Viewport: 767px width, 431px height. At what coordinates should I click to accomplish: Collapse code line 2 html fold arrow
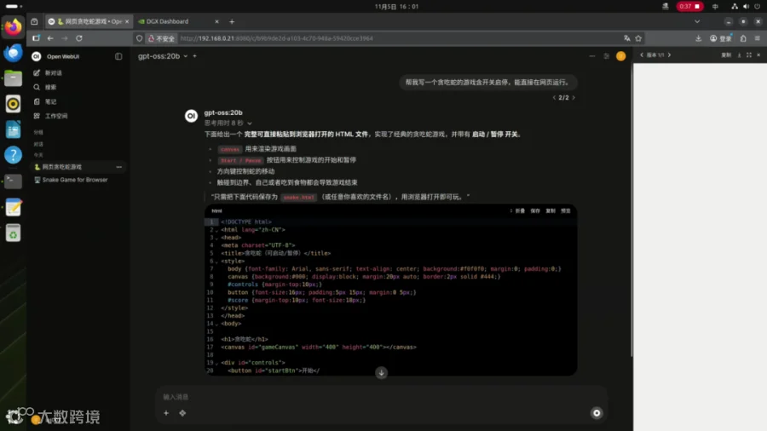216,230
